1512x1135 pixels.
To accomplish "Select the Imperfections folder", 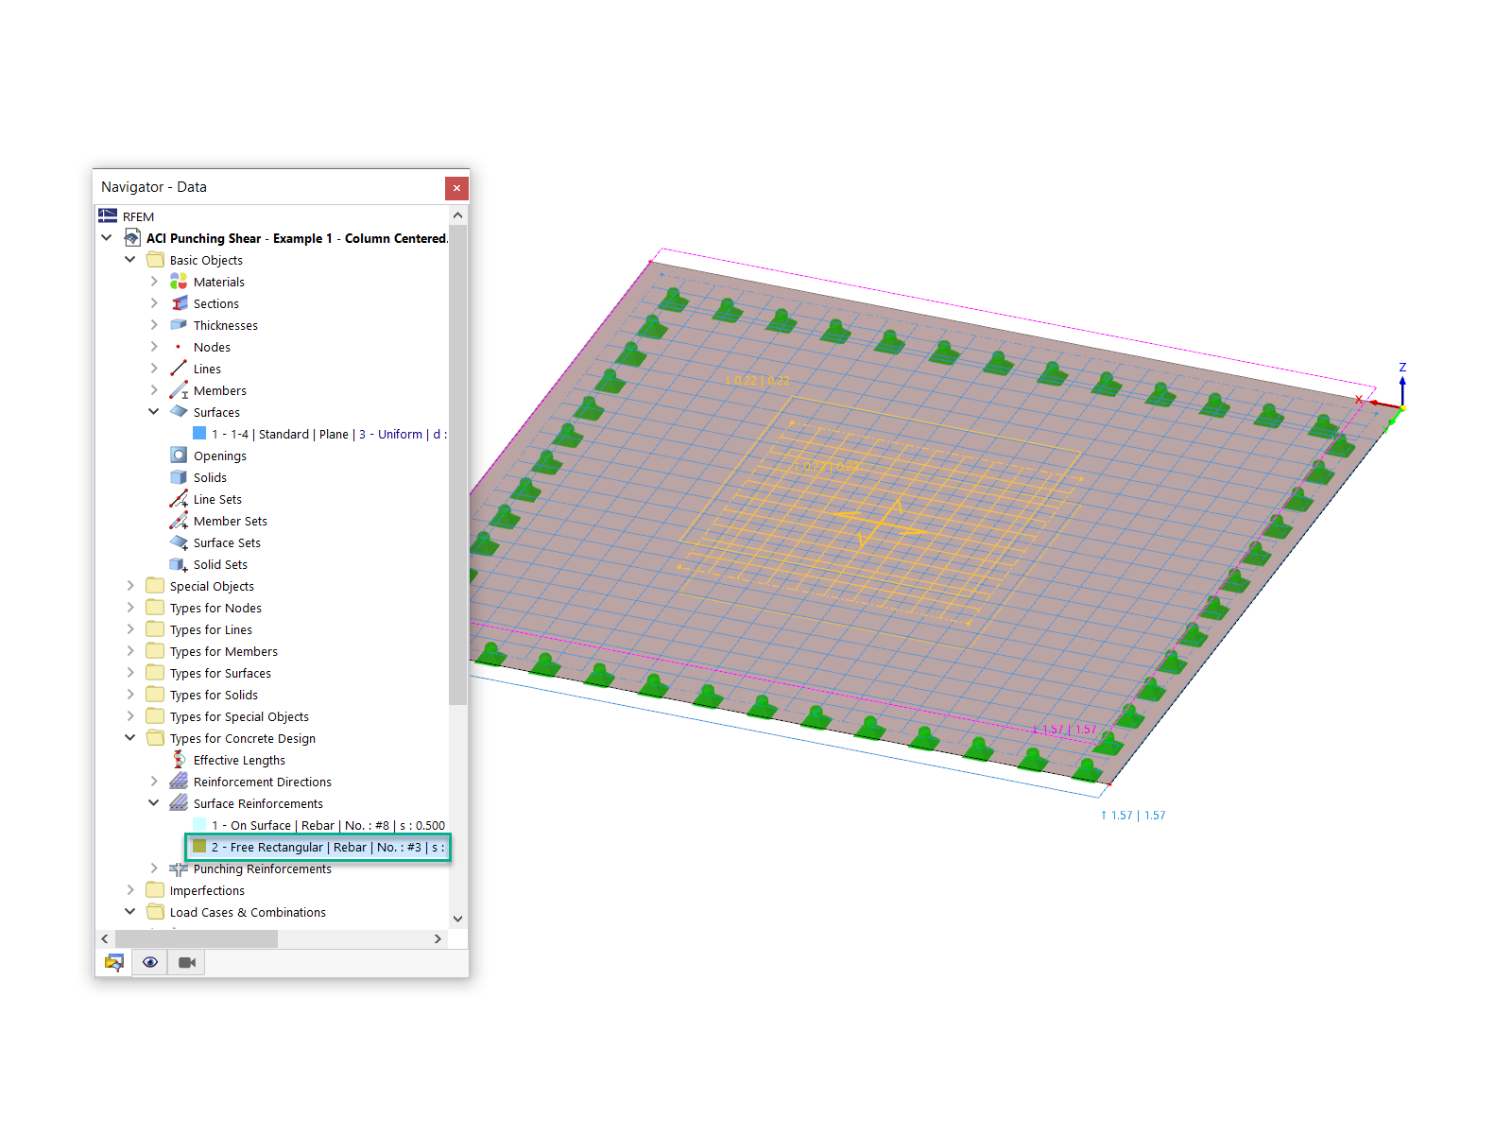I will (x=154, y=889).
